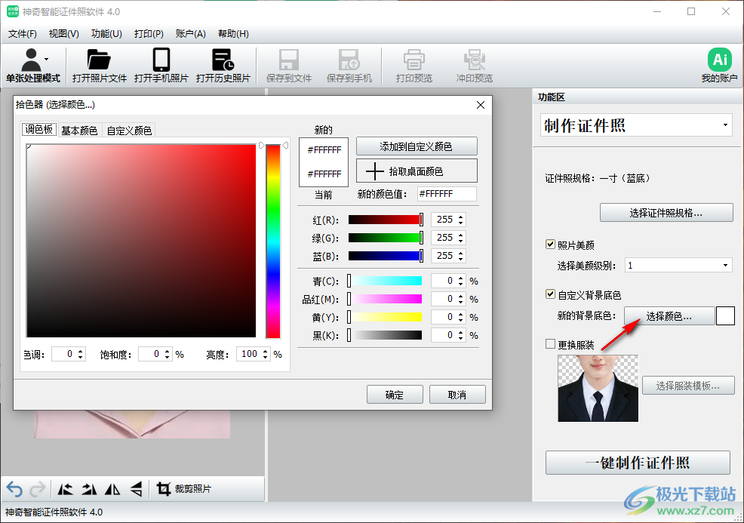Toggle 自定义背景底色 checkbox
The height and width of the screenshot is (523, 744).
[550, 294]
